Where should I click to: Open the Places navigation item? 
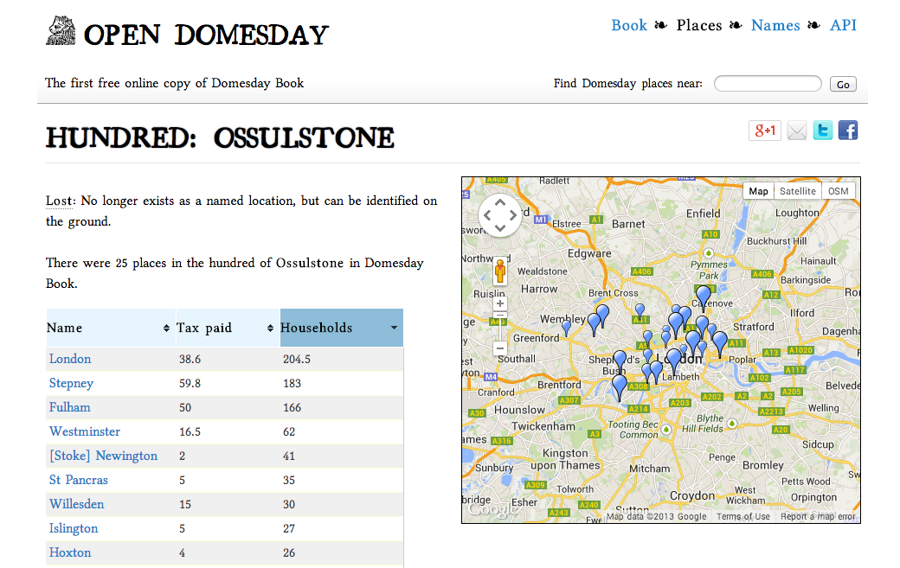(x=699, y=25)
